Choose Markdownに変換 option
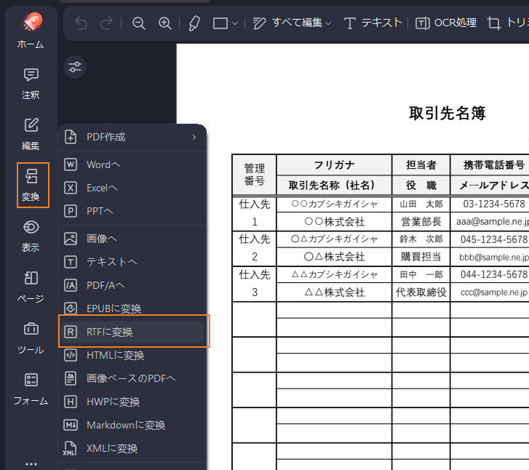529x470 pixels. coord(132,425)
